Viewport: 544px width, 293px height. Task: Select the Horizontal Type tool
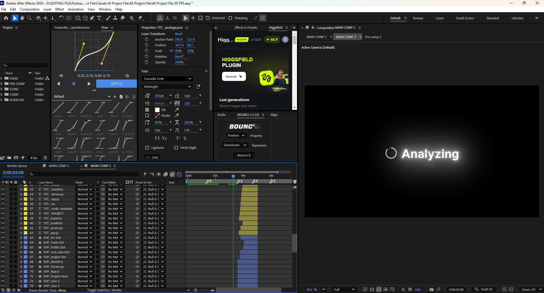[x=99, y=18]
